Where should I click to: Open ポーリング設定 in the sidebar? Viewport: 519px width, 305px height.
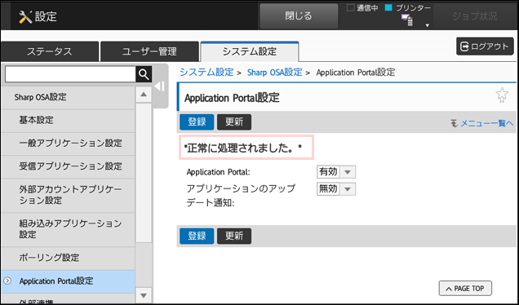(x=68, y=258)
